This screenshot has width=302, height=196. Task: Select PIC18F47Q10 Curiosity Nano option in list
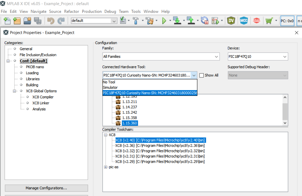click(x=150, y=93)
